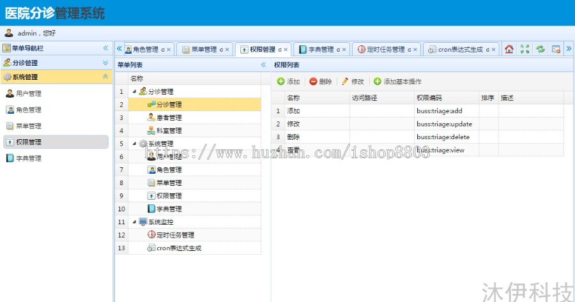
Task: Click the green 添加 button
Action: [289, 81]
